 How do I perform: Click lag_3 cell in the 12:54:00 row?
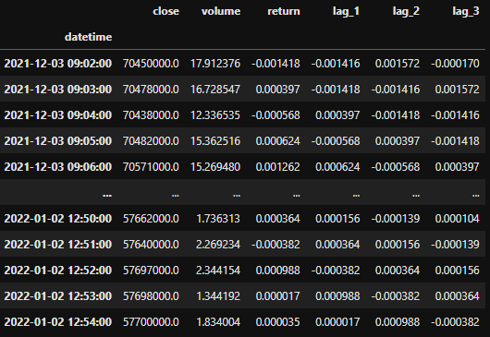click(x=455, y=322)
